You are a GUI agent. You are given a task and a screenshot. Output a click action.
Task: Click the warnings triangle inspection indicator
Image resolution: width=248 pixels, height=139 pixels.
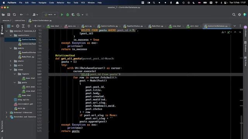tap(223, 32)
